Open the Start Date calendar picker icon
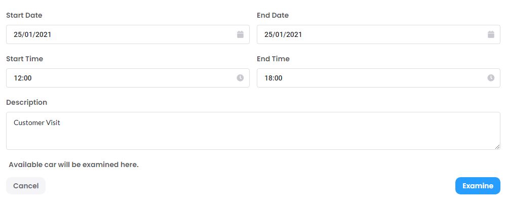Image resolution: width=506 pixels, height=204 pixels. pos(240,34)
